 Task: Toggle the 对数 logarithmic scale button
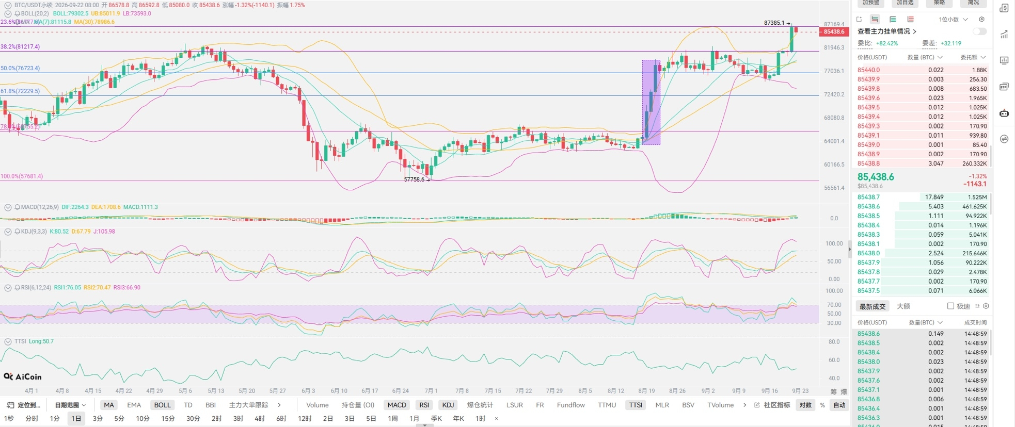805,405
